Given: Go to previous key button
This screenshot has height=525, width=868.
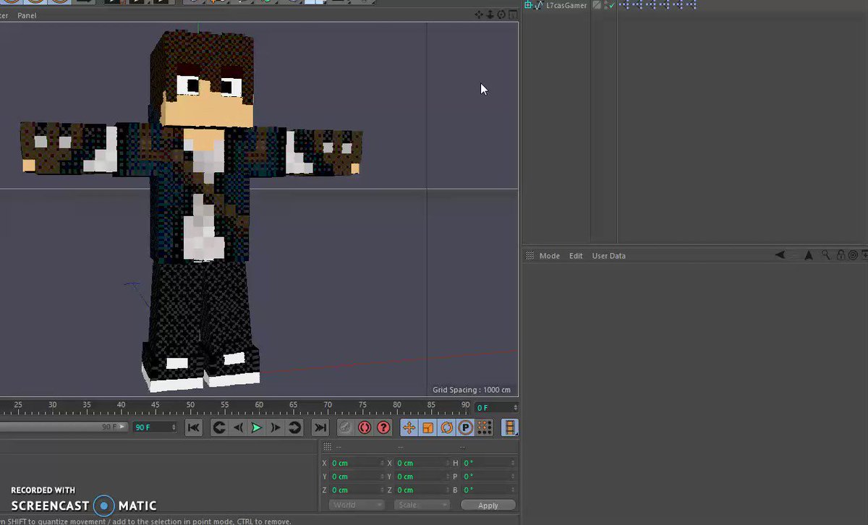Looking at the screenshot, I should (x=219, y=427).
